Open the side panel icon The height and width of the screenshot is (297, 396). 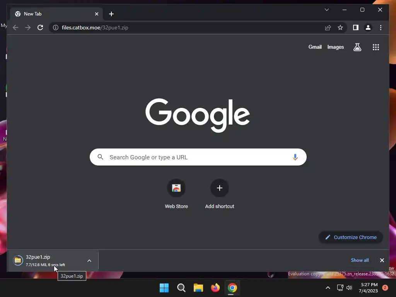coord(356,27)
